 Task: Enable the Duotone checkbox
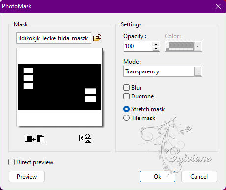[x=126, y=96]
